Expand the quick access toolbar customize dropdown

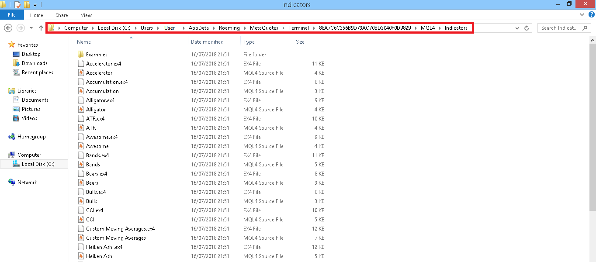pyautogui.click(x=35, y=5)
